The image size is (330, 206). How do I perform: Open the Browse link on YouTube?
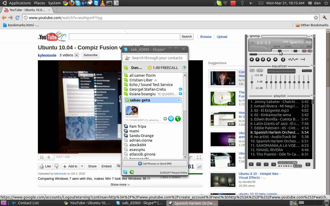pyautogui.click(x=206, y=37)
